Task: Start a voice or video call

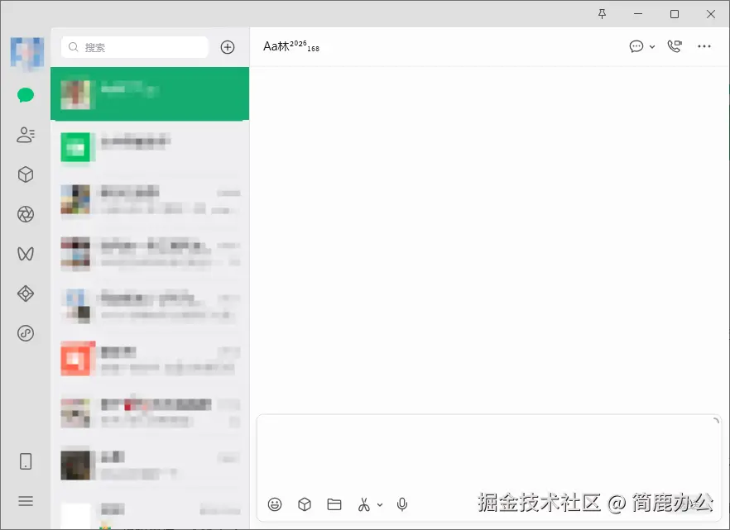Action: 675,46
